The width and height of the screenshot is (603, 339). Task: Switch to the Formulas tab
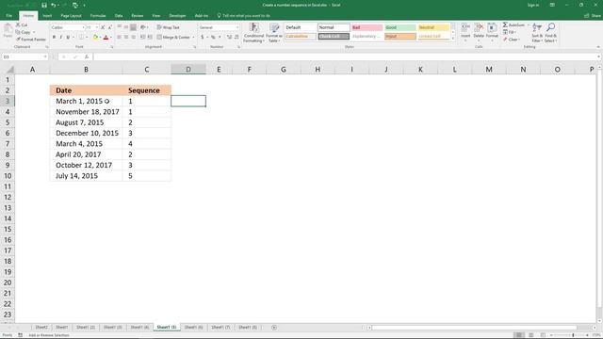(98, 16)
